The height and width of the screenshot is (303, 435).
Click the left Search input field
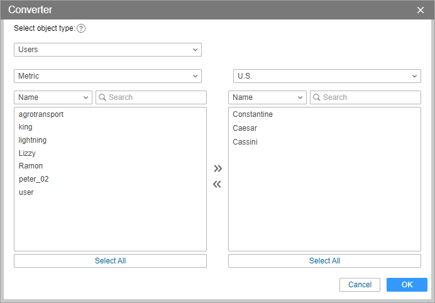(155, 97)
